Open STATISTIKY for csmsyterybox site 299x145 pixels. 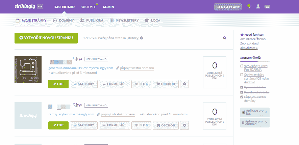(84, 125)
